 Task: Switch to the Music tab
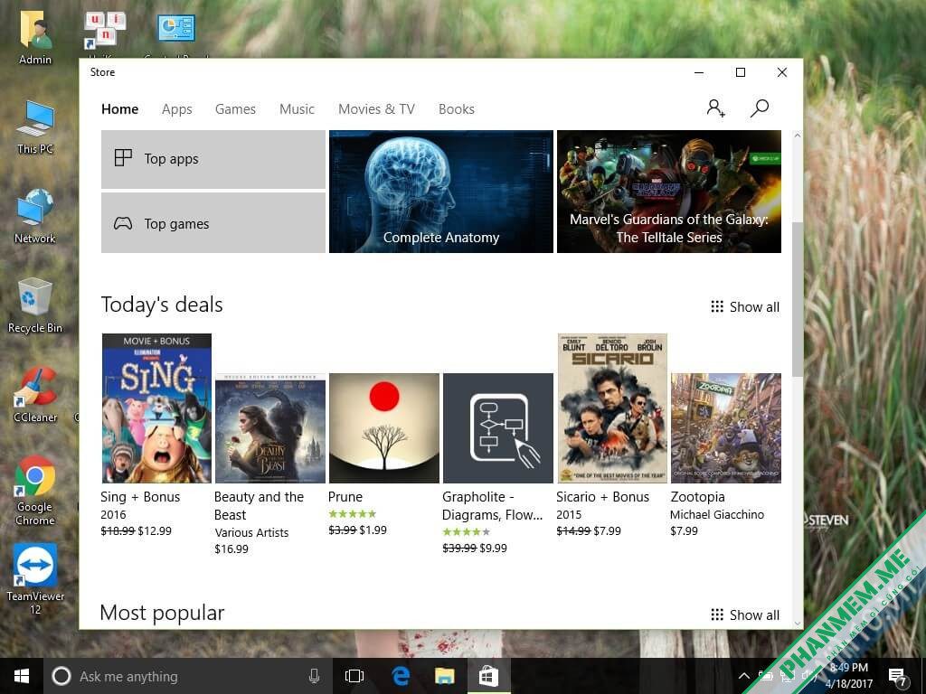(x=297, y=109)
